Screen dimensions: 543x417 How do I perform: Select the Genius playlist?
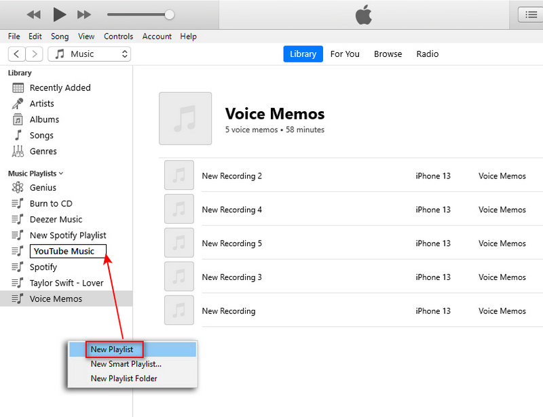point(42,187)
